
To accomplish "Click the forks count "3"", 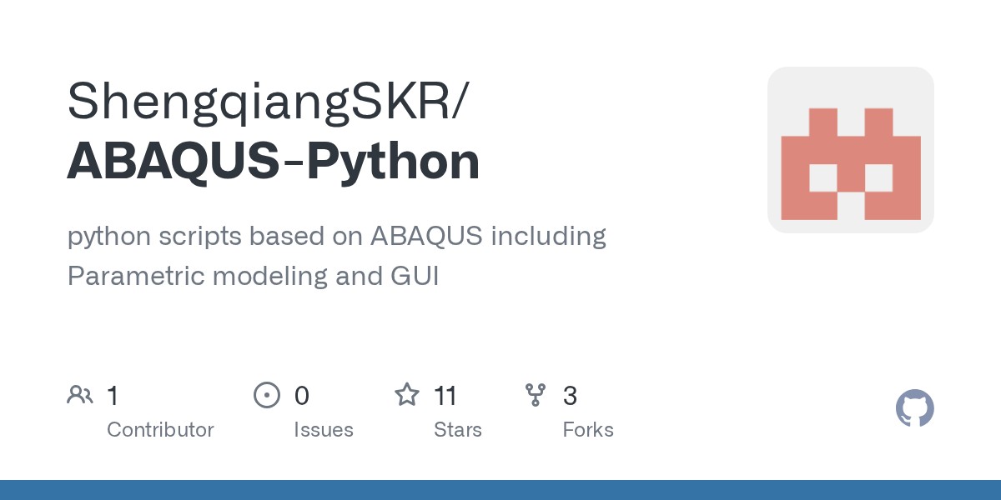I will coord(570,396).
